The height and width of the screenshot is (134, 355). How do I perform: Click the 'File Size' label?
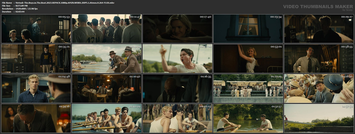[6, 6]
